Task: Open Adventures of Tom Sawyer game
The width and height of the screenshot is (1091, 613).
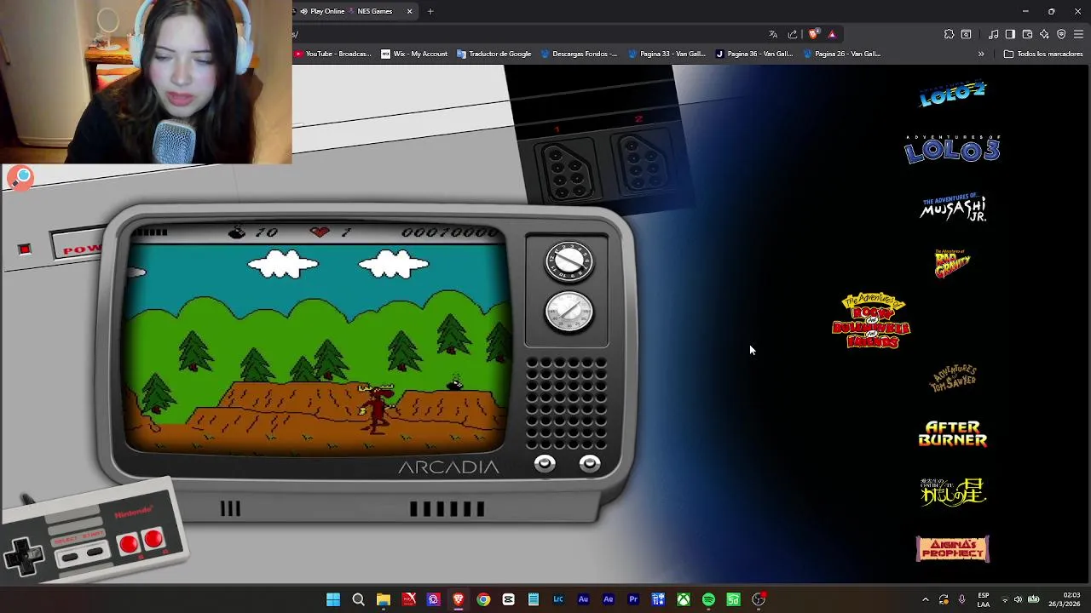Action: (x=953, y=378)
